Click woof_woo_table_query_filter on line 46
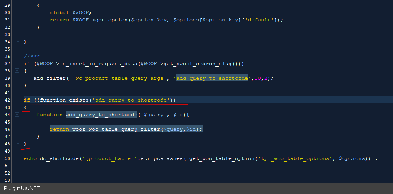 (x=116, y=129)
